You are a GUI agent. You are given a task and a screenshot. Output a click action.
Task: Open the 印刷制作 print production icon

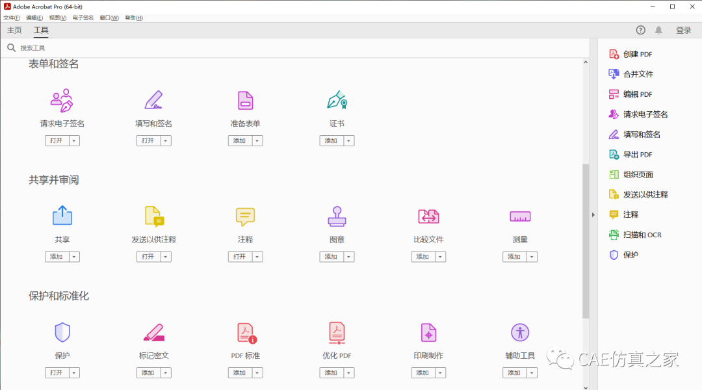point(428,333)
